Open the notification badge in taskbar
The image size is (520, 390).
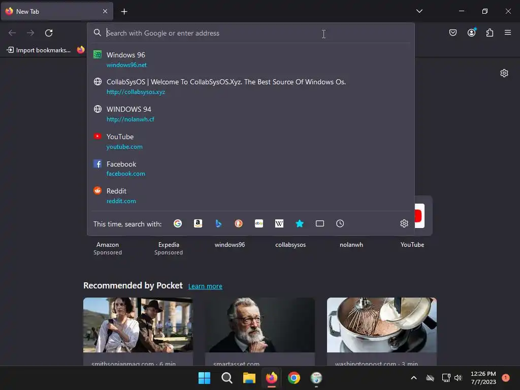(506, 378)
